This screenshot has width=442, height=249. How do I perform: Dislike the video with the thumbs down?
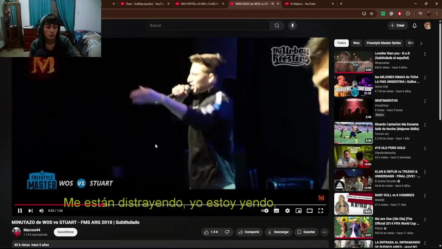[227, 232]
